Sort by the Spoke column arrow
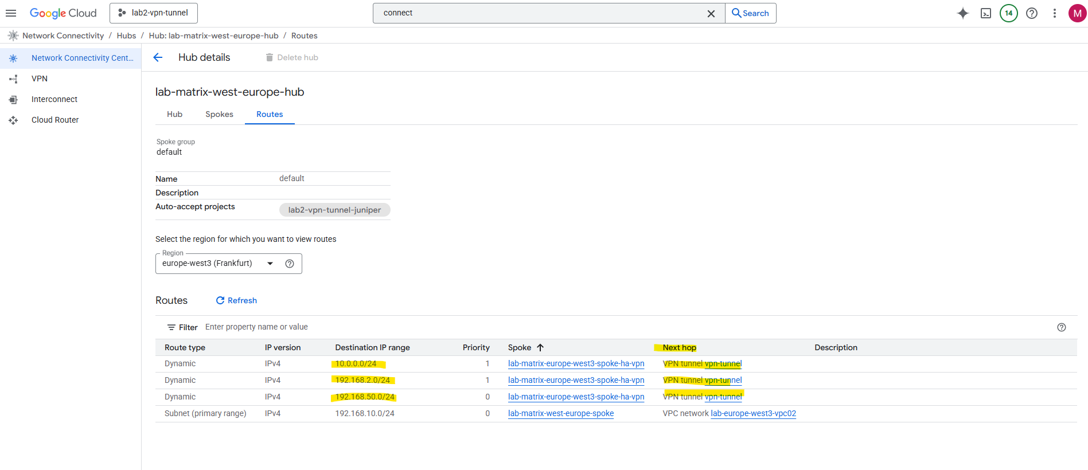 click(540, 347)
